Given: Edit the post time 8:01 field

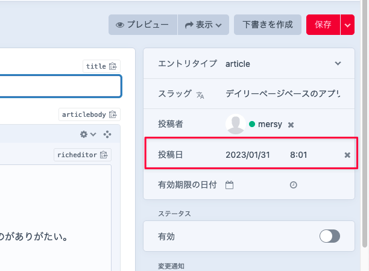Looking at the screenshot, I should click(x=299, y=155).
